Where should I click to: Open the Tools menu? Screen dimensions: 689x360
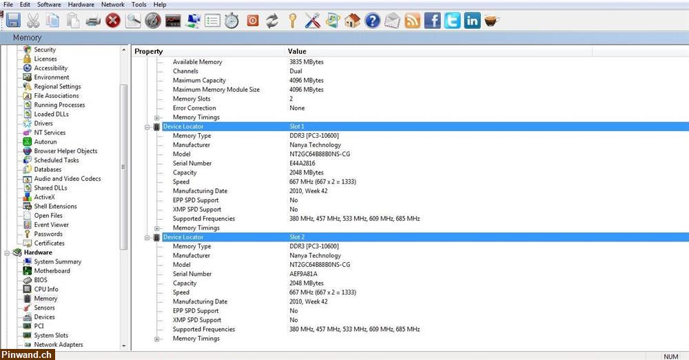138,5
